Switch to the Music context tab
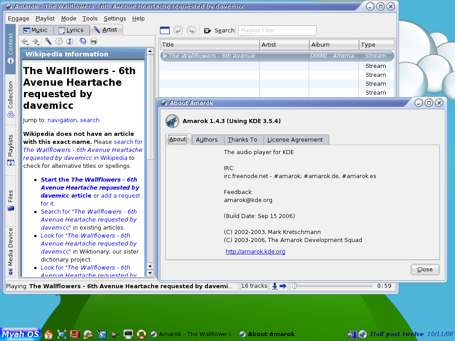 tap(36, 30)
